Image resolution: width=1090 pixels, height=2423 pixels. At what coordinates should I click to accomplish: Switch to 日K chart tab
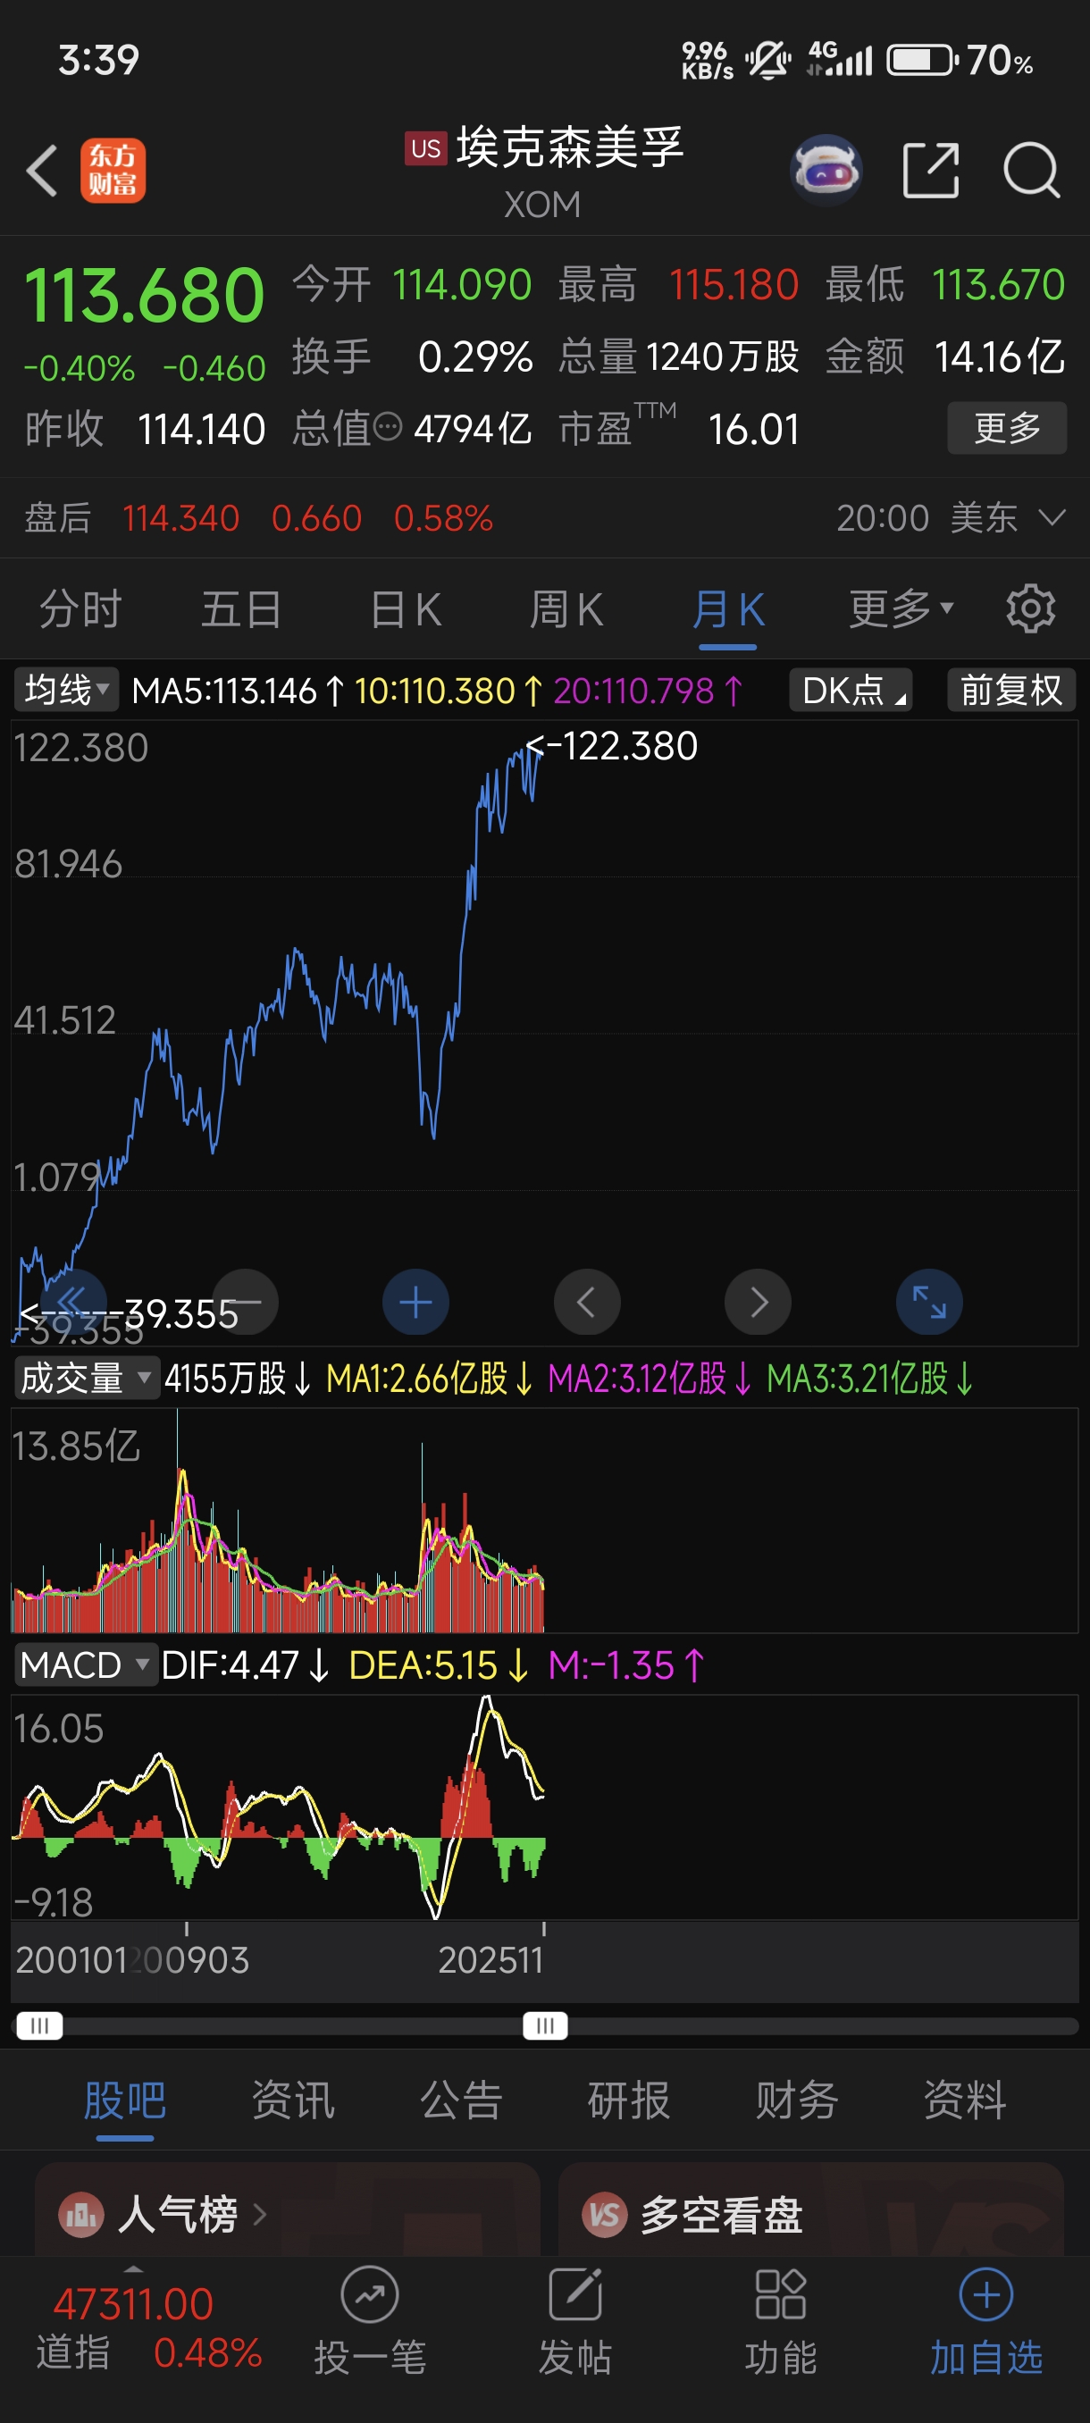pos(406,608)
